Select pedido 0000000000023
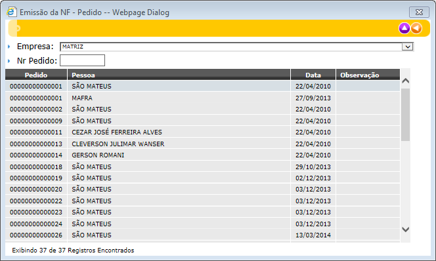The height and width of the screenshot is (261, 436). point(202,212)
